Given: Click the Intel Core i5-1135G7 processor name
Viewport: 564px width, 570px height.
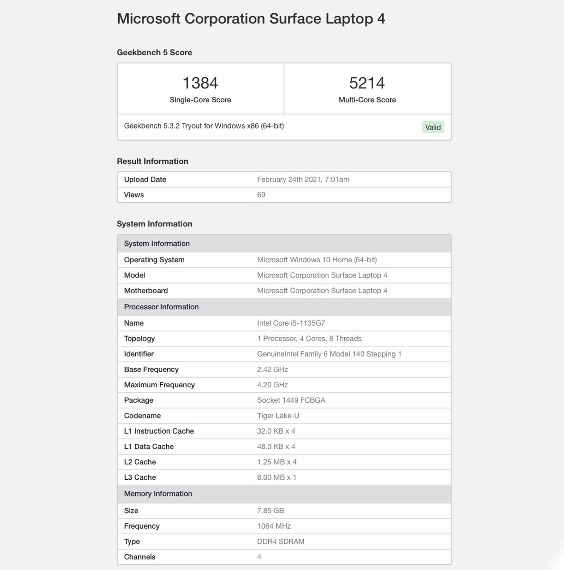Looking at the screenshot, I should click(291, 323).
